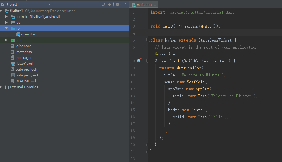Click the 'MaterialApp' text on line 9

[189, 68]
